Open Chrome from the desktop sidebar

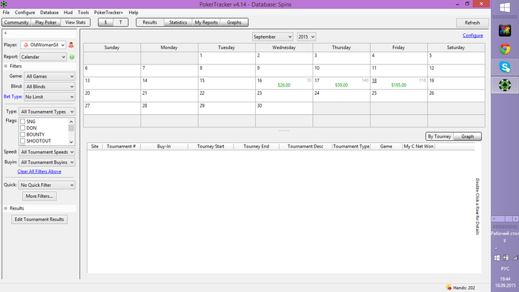click(x=505, y=49)
